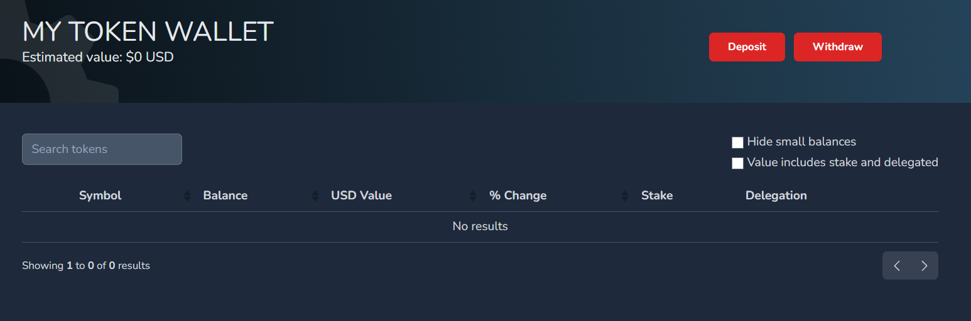Click the 'Hide small balances' label text
Screen dimensions: 971x321
coord(801,142)
